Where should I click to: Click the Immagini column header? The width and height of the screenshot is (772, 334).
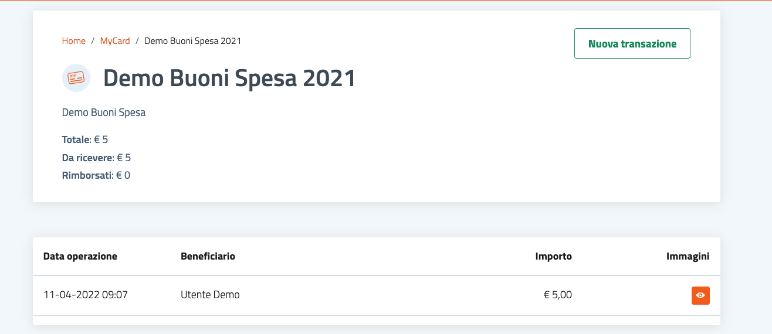click(x=688, y=256)
